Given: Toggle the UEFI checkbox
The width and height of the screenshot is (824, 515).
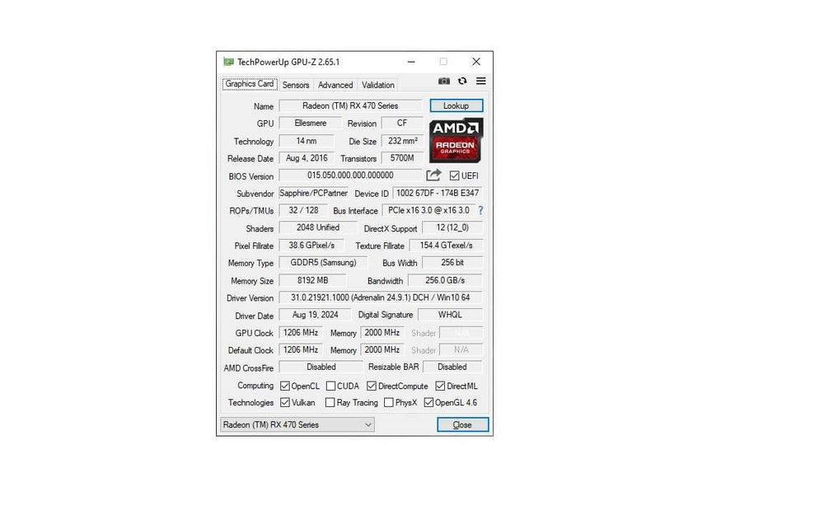Looking at the screenshot, I should pyautogui.click(x=455, y=176).
